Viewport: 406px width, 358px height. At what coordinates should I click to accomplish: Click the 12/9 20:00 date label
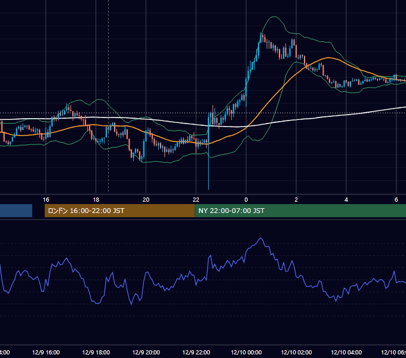point(146,352)
